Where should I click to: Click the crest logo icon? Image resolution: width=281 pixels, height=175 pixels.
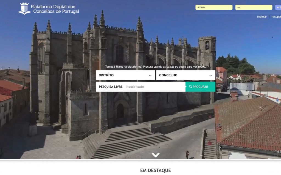[x=24, y=8]
